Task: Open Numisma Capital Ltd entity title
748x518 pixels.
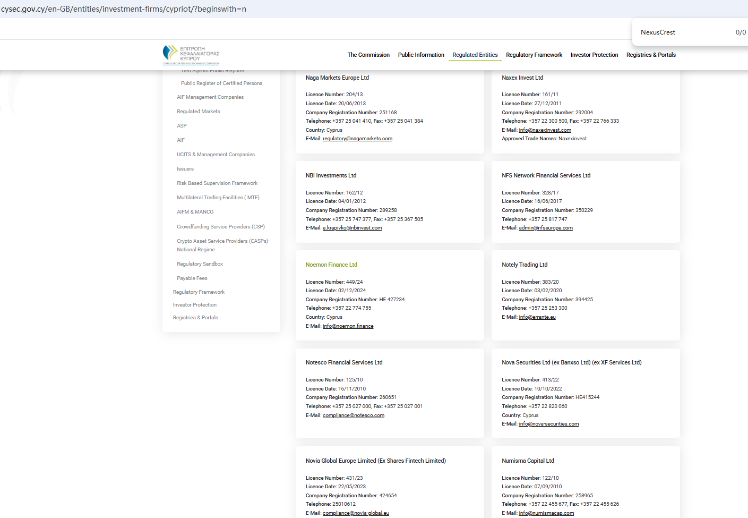Action: [x=528, y=461]
